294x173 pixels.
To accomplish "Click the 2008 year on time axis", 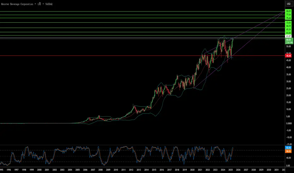I will pyautogui.click(x=100, y=170).
